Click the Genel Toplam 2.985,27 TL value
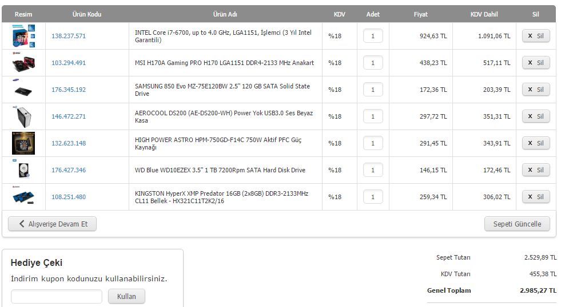 point(538,290)
